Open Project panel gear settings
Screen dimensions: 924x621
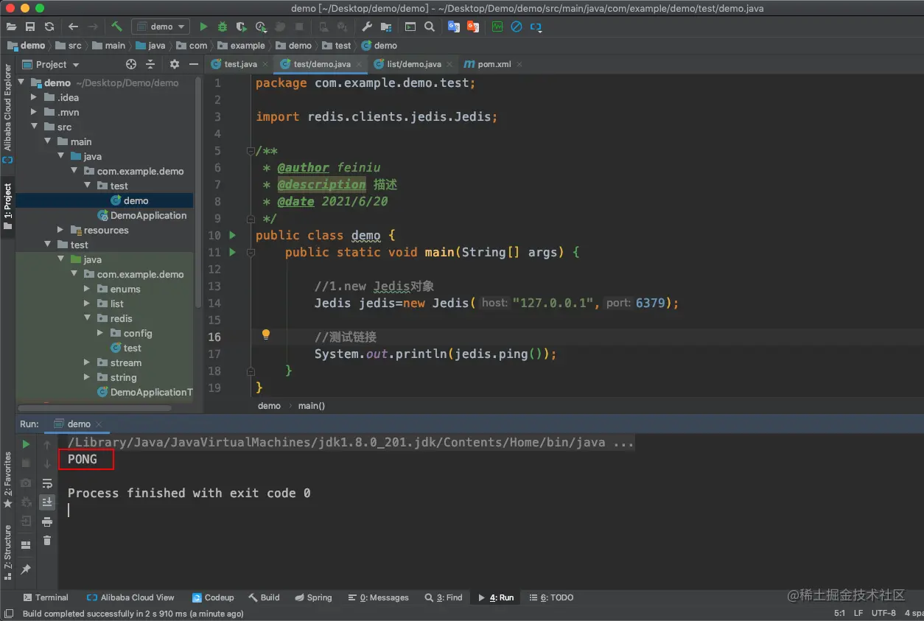point(175,64)
